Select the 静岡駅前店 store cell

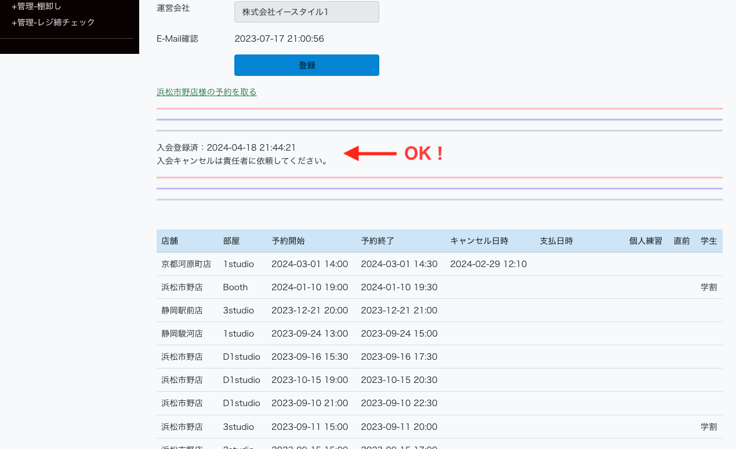(182, 311)
